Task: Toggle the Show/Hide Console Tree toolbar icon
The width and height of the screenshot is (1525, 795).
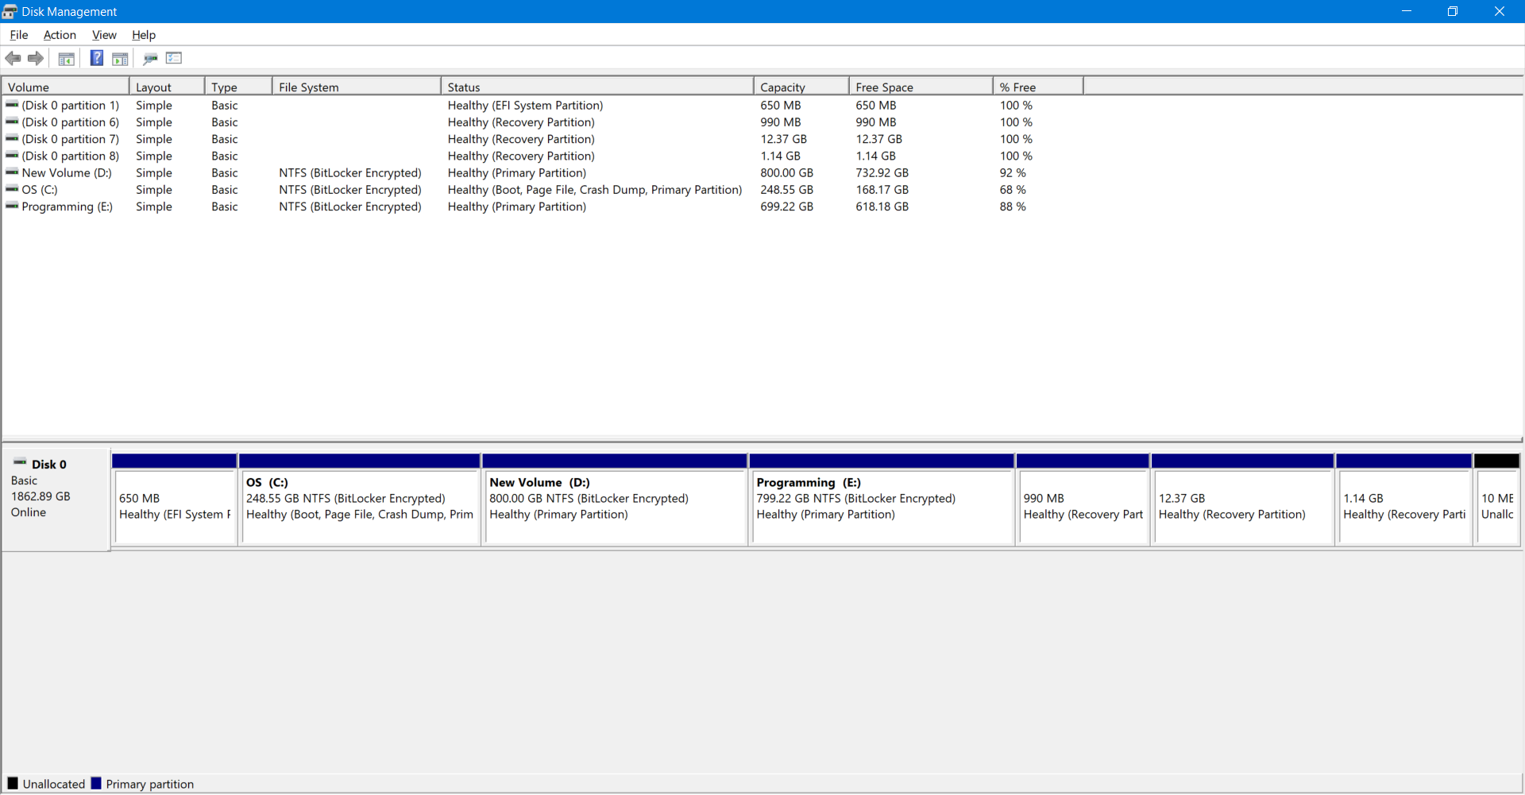Action: (67, 58)
